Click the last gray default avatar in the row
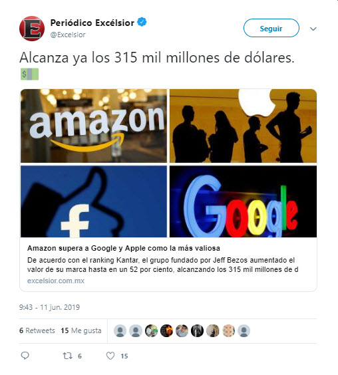The width and height of the screenshot is (338, 375). coord(244,331)
